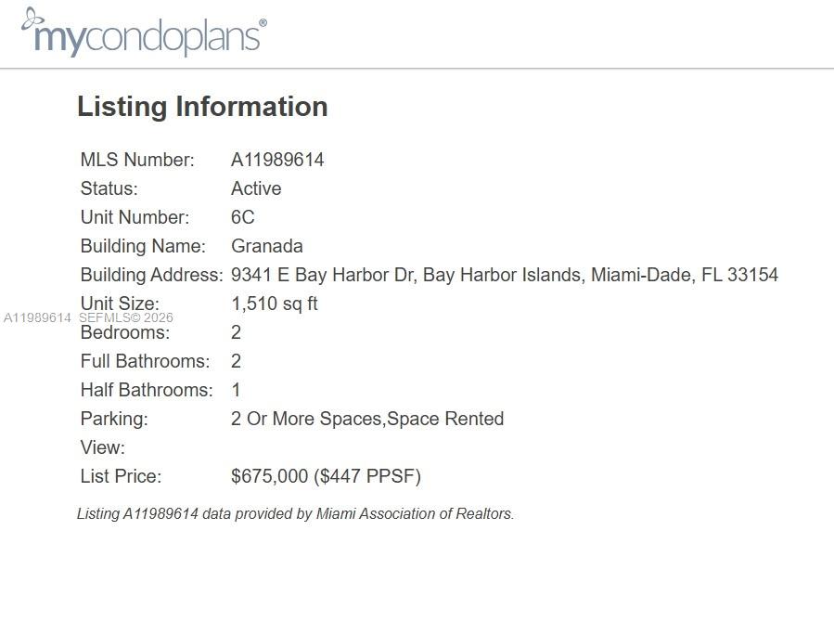Click the Full Bathrooms label

(x=145, y=361)
